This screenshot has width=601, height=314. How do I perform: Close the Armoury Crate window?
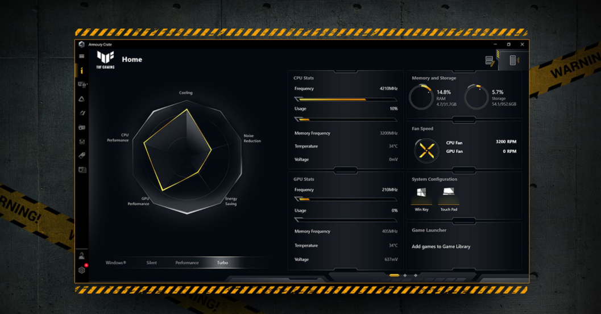pos(522,44)
